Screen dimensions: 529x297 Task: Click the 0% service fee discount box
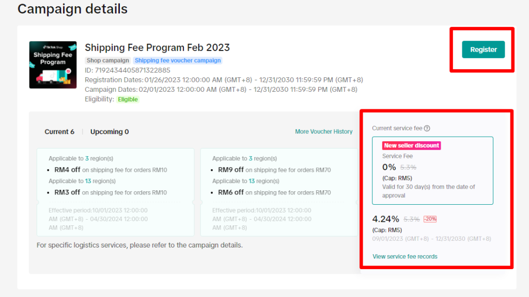pyautogui.click(x=432, y=170)
